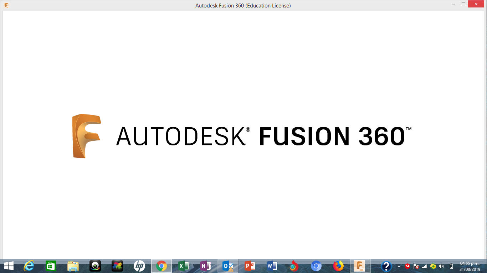
Task: Open the blue question-mark help icon
Action: coord(386,266)
